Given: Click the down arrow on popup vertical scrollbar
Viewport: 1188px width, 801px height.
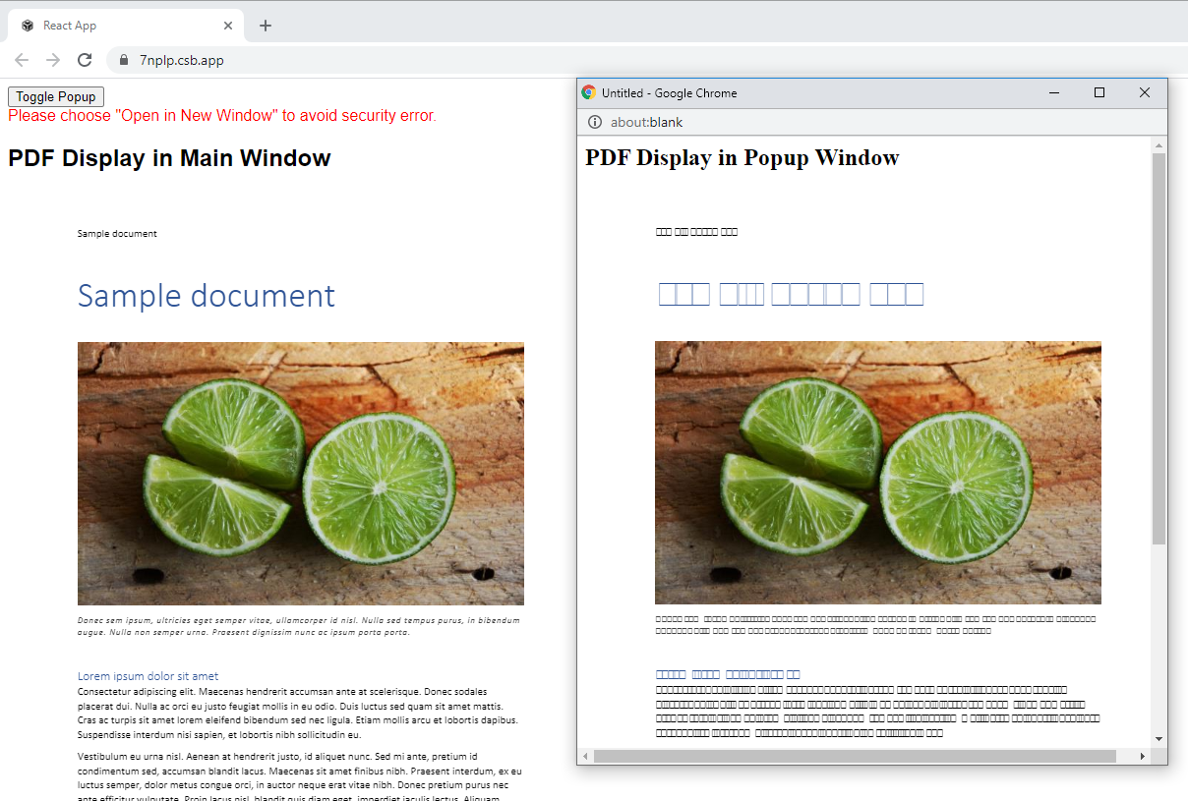Looking at the screenshot, I should click(1158, 739).
